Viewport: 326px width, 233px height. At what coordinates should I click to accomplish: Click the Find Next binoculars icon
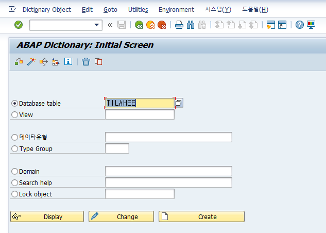(x=202, y=25)
